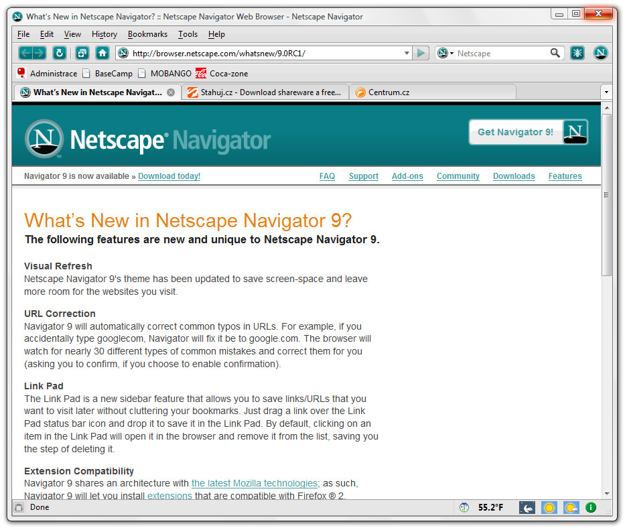Click the URL address field
Image resolution: width=627 pixels, height=530 pixels.
[x=265, y=53]
